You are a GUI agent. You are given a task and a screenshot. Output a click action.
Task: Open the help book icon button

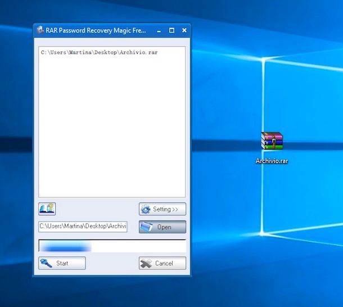[47, 209]
